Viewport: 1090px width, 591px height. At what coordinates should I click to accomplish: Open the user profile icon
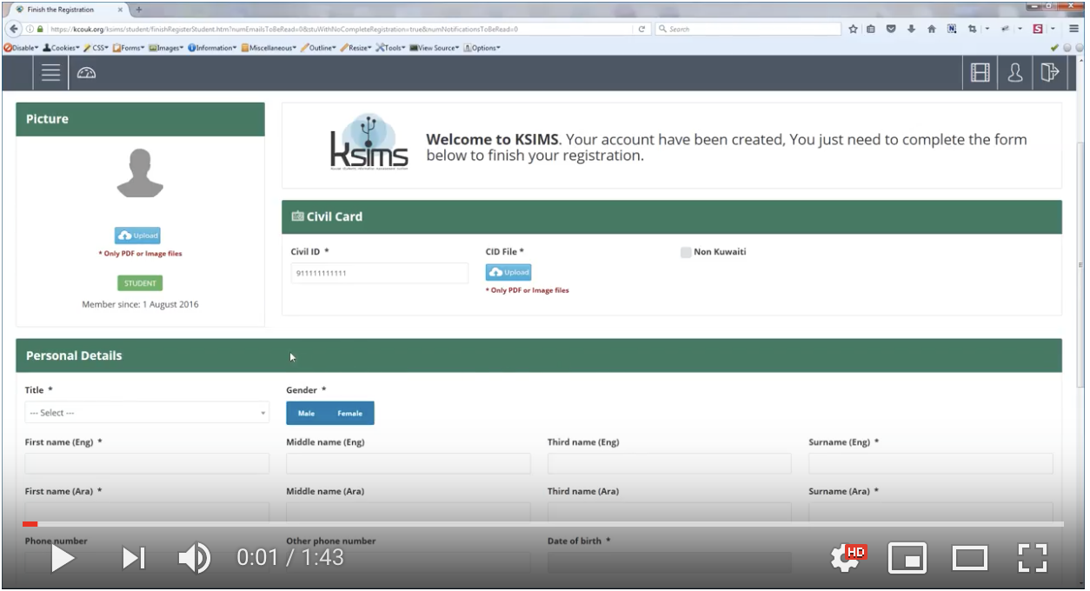1014,73
